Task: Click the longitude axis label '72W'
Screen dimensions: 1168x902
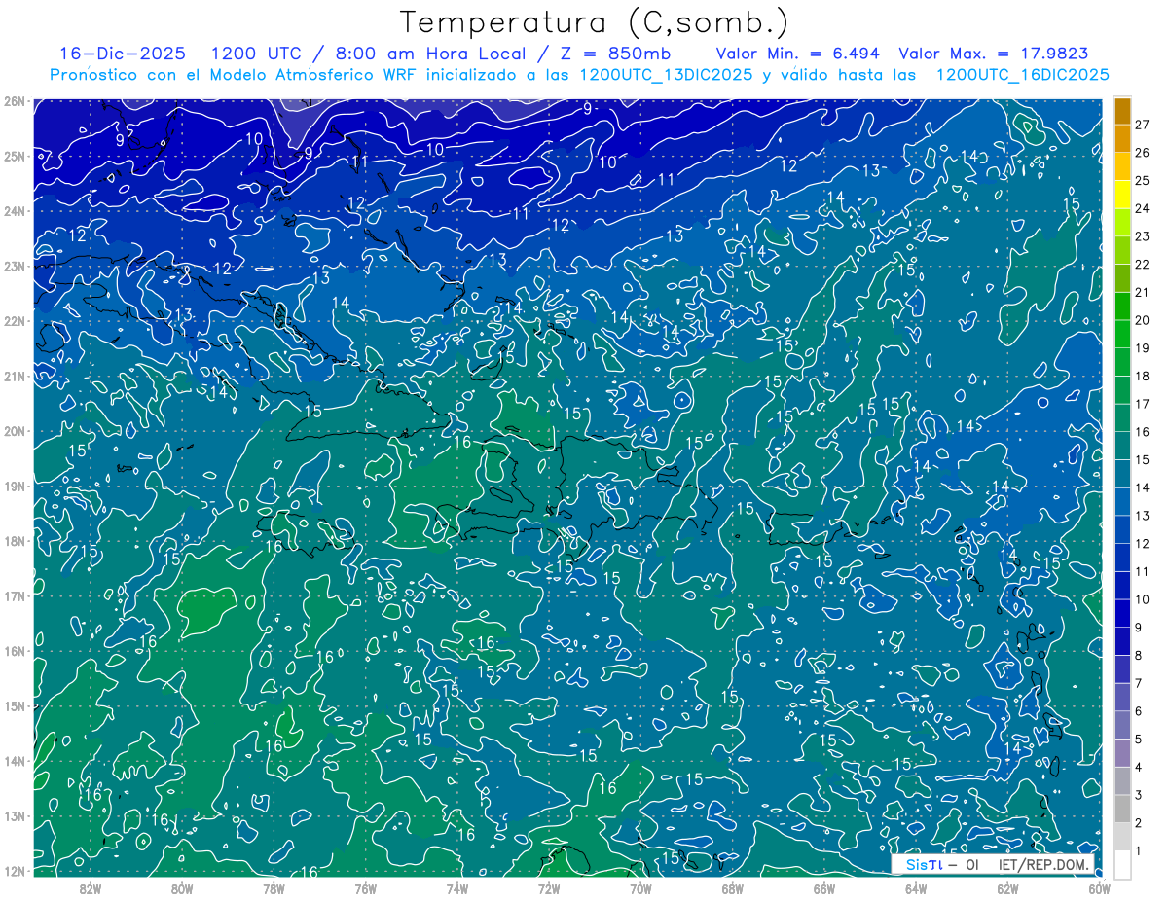Action: click(549, 887)
